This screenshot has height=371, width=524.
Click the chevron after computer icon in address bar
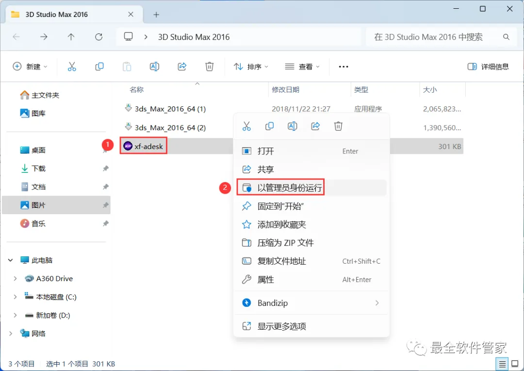click(146, 37)
